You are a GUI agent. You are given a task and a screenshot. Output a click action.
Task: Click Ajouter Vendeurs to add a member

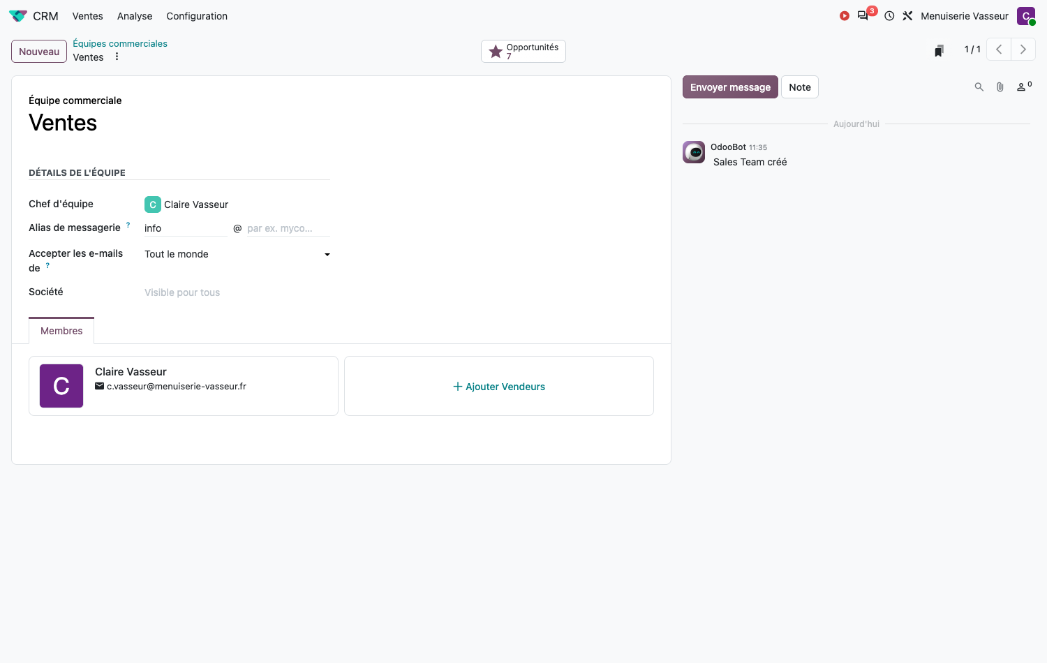coord(499,386)
